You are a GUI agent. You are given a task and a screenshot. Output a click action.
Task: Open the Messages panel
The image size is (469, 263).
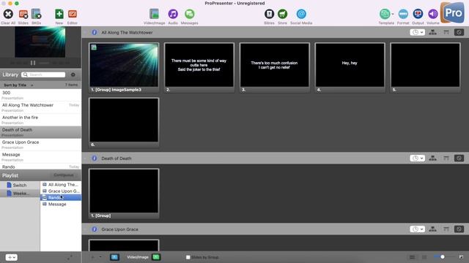[x=189, y=14]
